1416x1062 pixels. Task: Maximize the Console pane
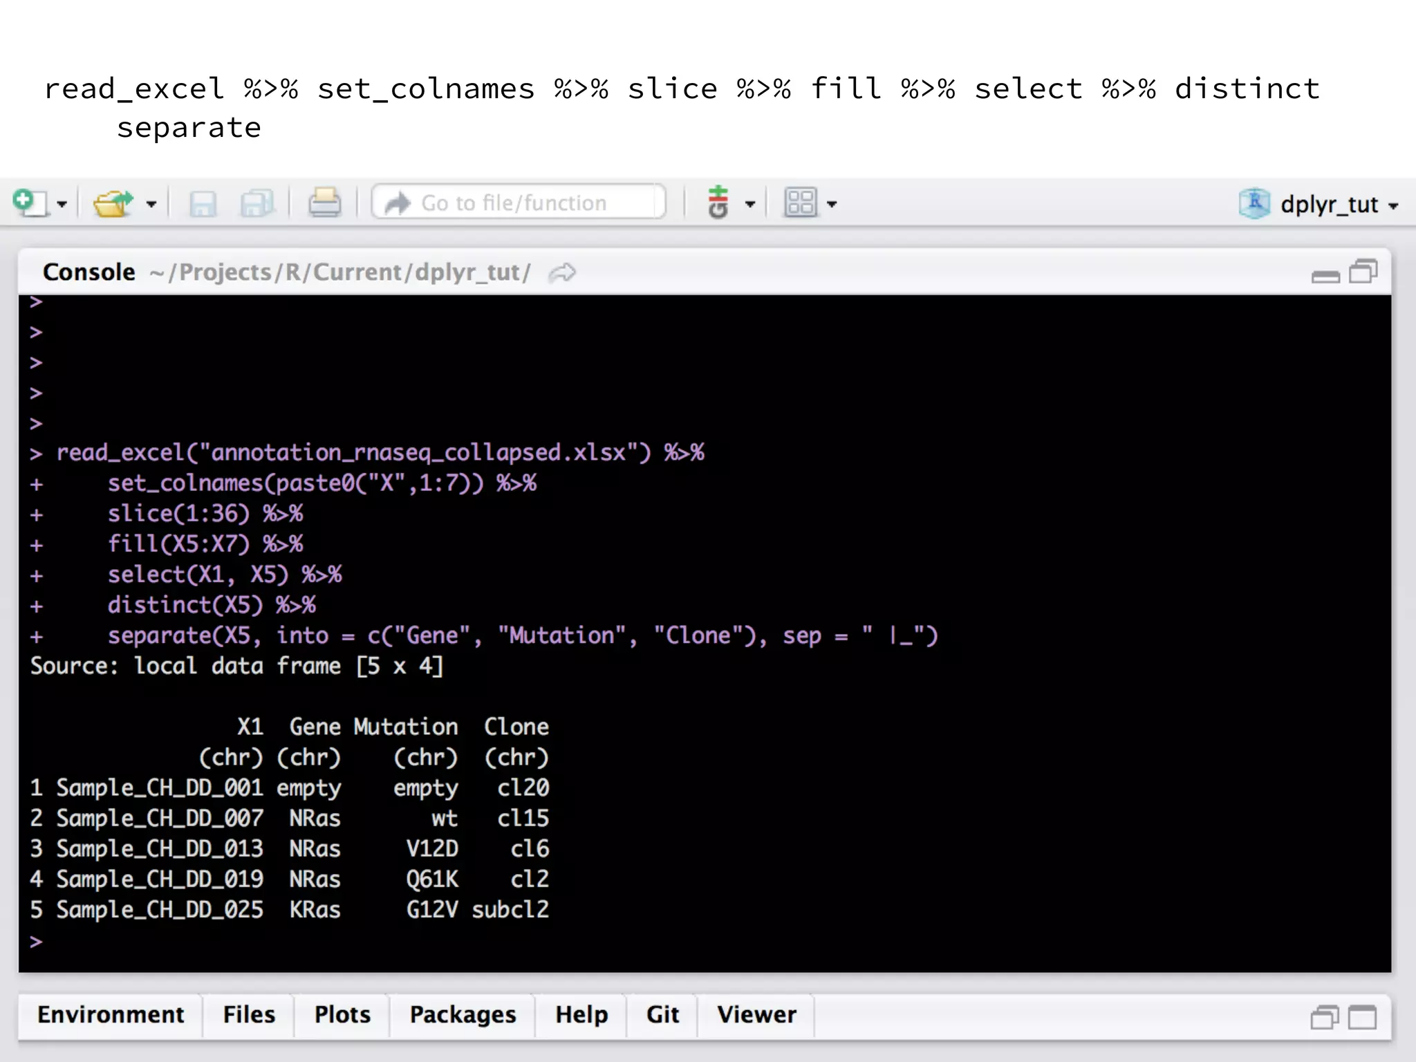point(1363,271)
